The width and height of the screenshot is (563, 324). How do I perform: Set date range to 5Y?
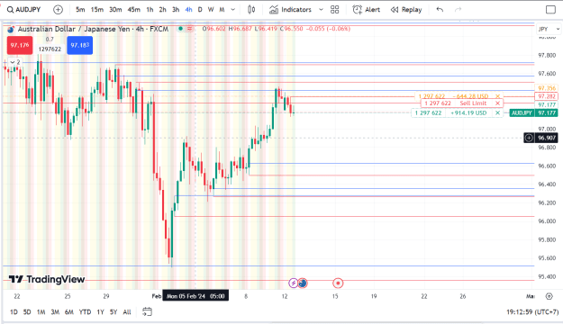coord(114,311)
